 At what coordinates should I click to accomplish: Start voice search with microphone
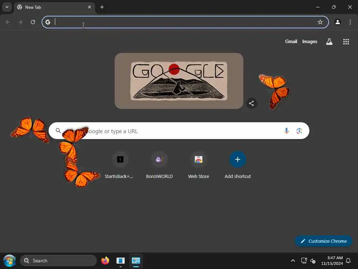[286, 131]
